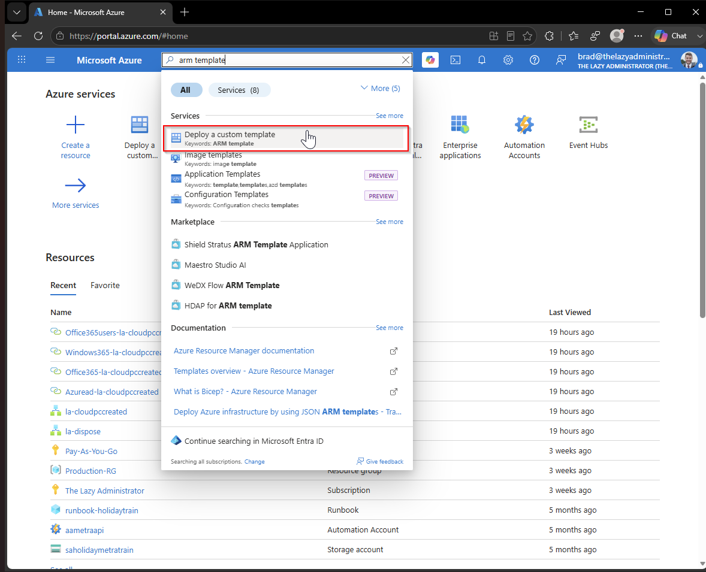Screen dimensions: 706x572
Task: Click the More services arrow
Action: [75, 185]
